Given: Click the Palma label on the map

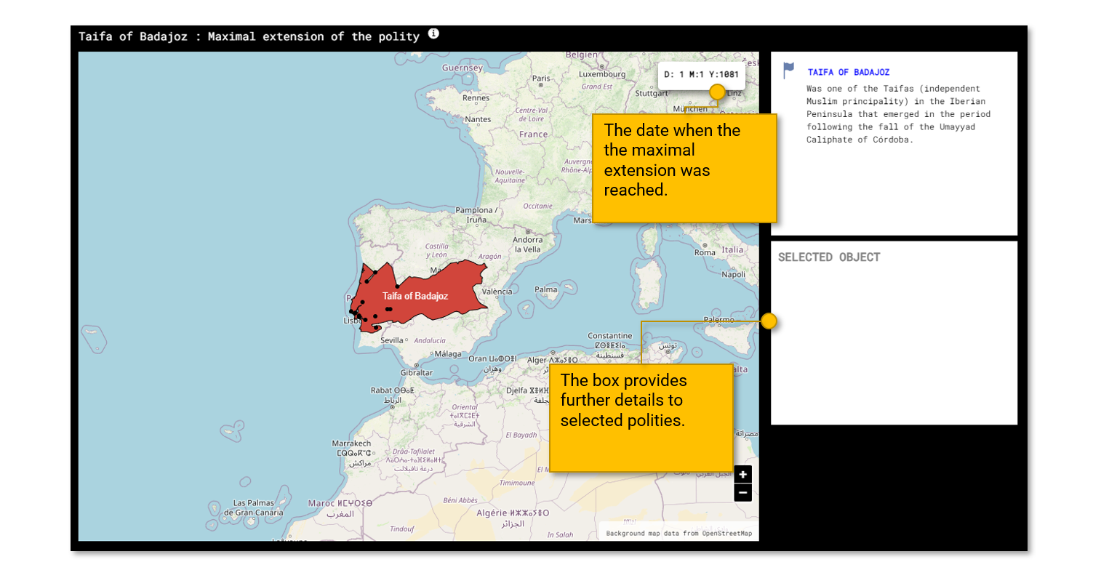Looking at the screenshot, I should (546, 289).
